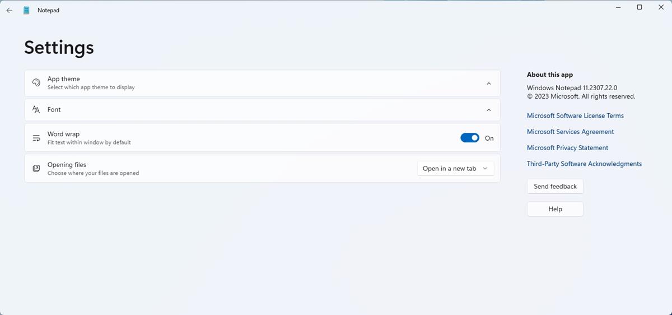The width and height of the screenshot is (672, 315).
Task: Click the Opening files icon
Action: tap(36, 168)
